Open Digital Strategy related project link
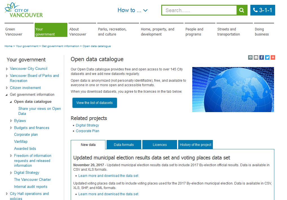 [x=87, y=125]
